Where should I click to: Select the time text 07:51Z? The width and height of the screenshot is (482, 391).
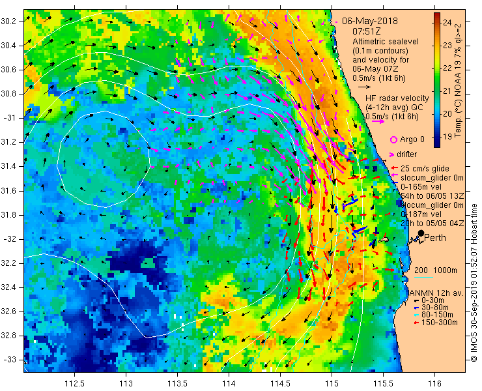367,31
